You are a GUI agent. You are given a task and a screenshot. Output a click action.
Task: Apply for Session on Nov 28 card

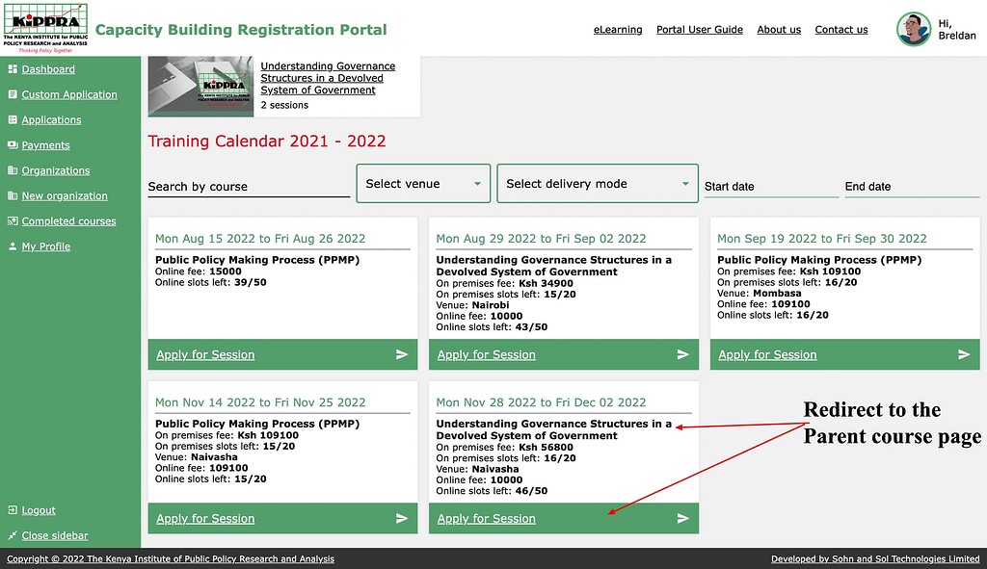coord(486,518)
